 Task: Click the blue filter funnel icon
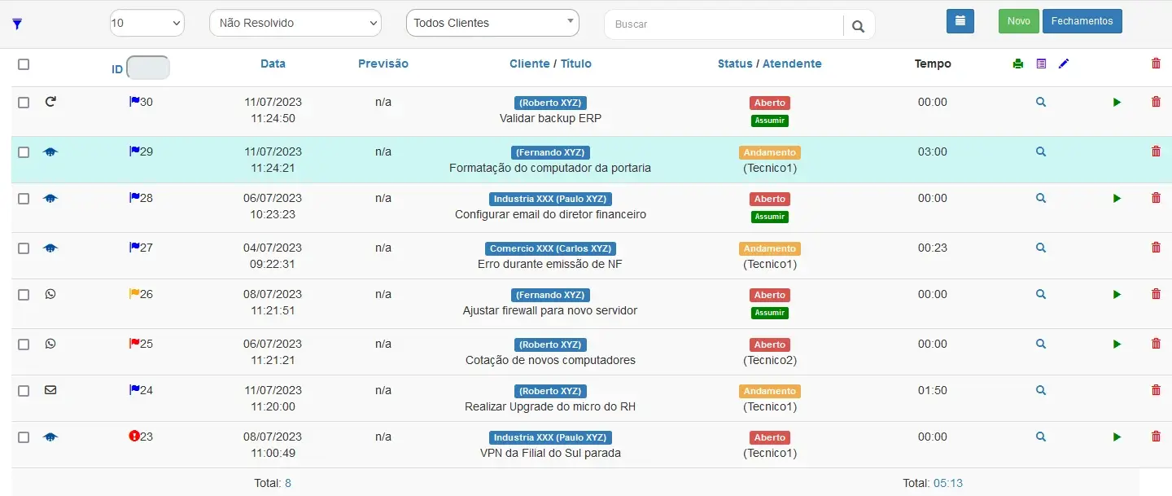click(17, 24)
